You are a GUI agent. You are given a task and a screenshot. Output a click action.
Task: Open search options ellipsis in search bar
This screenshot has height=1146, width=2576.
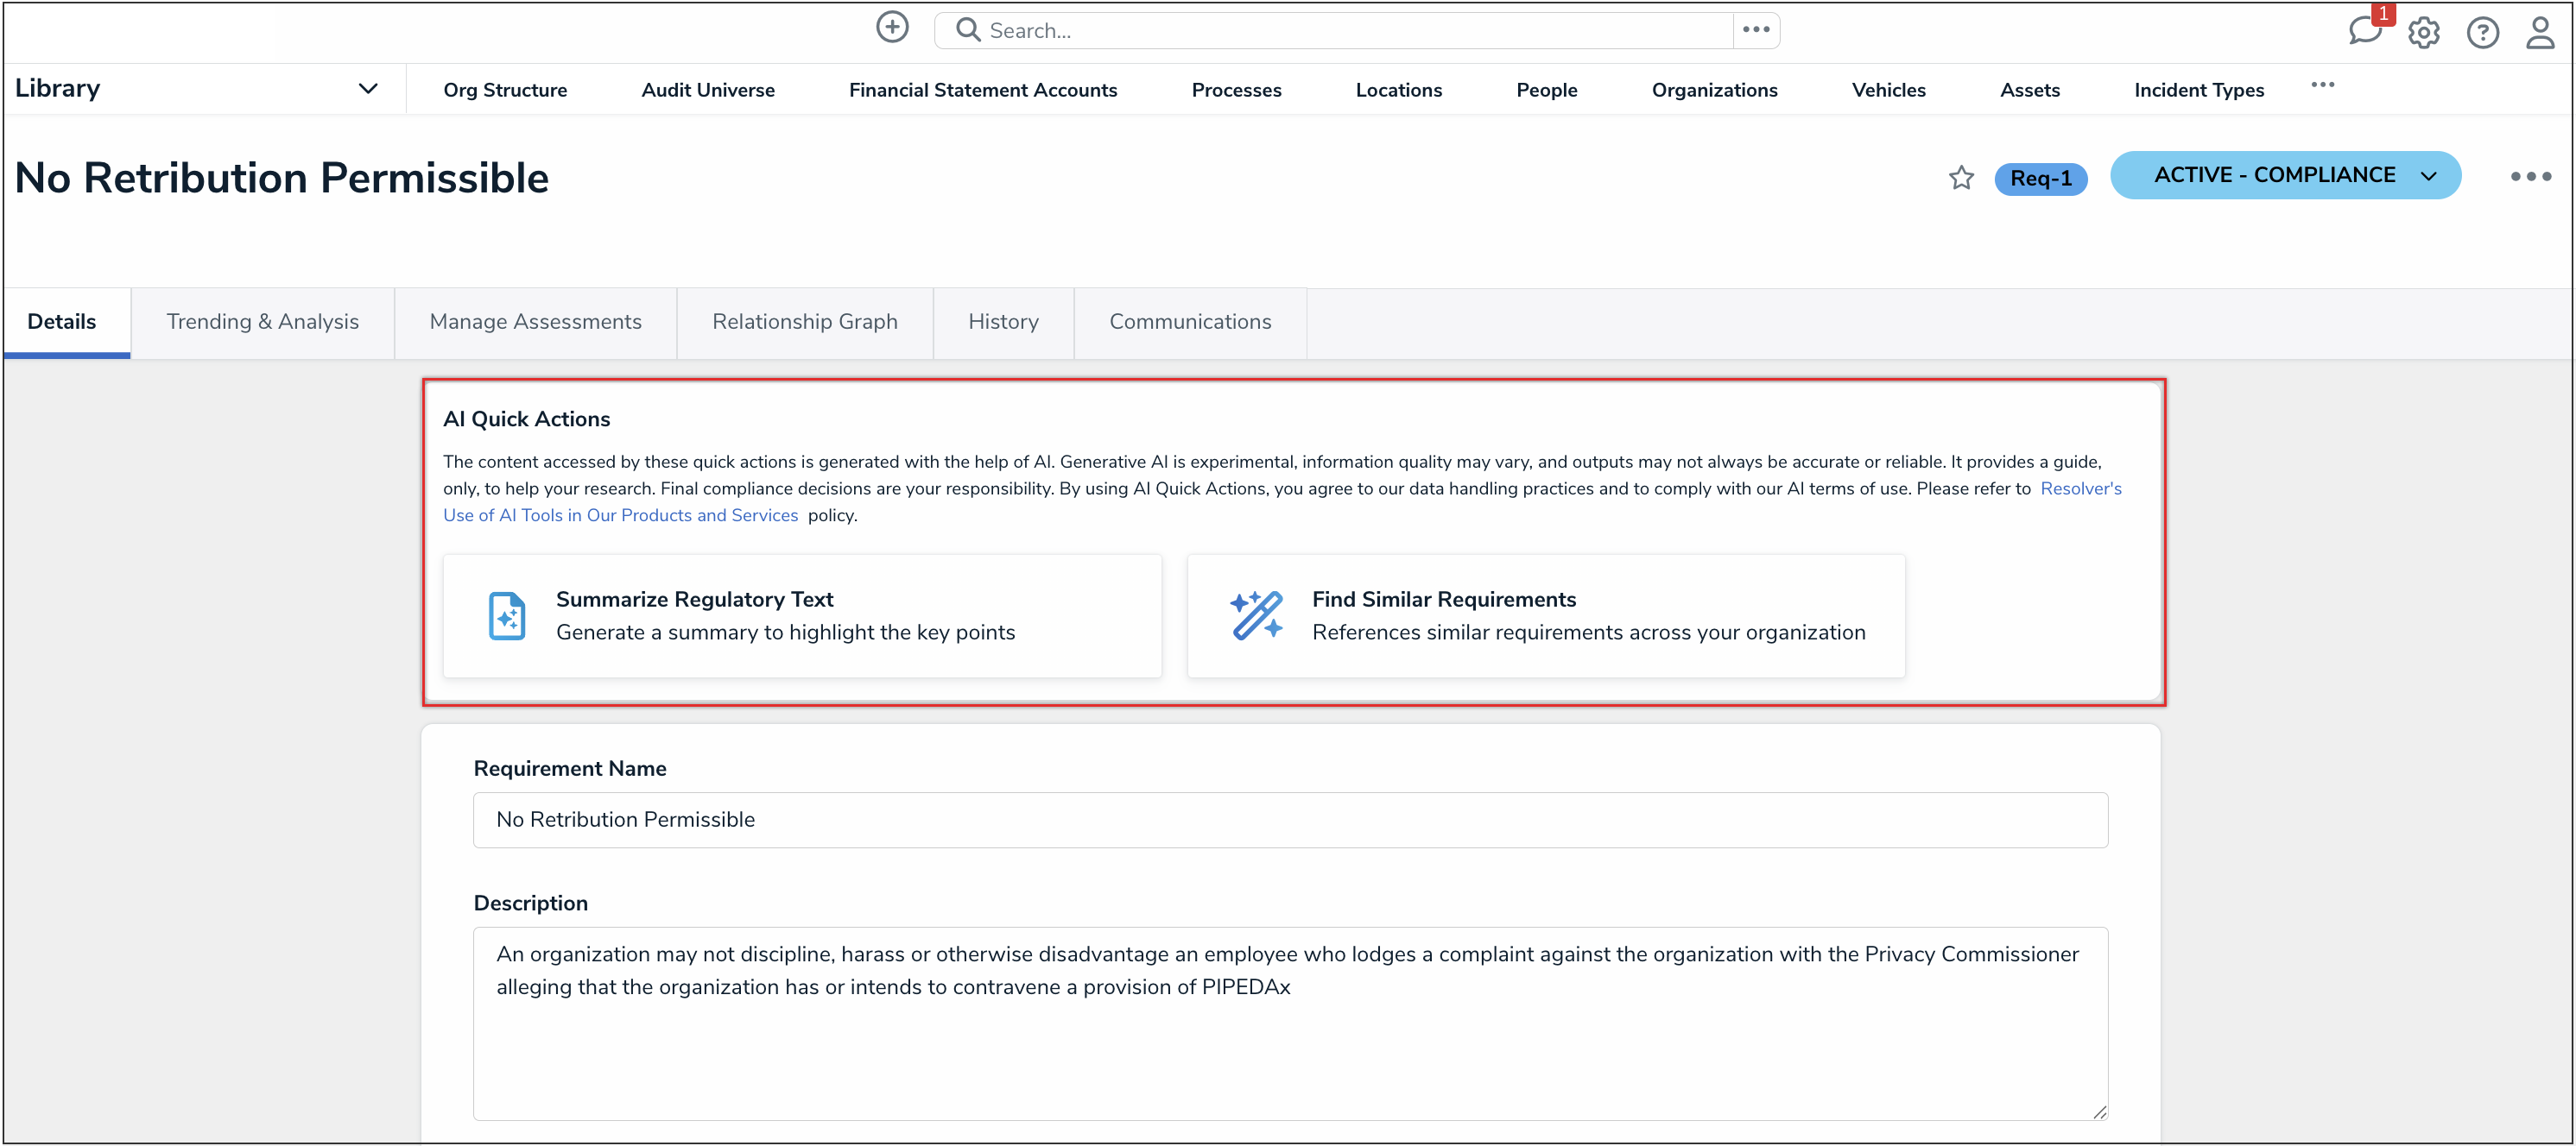tap(1756, 30)
